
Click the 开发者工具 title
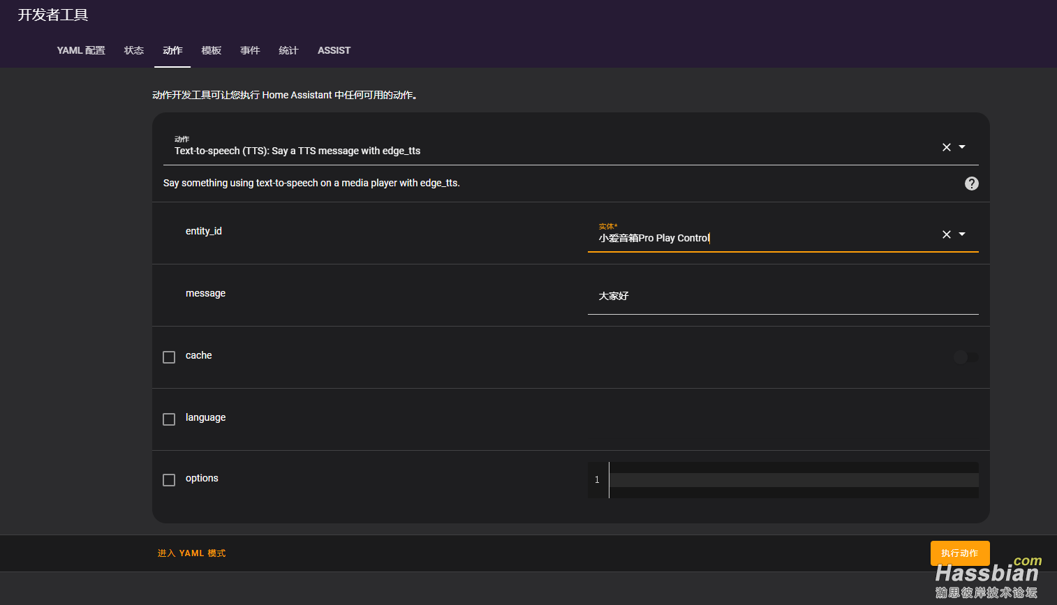coord(53,15)
